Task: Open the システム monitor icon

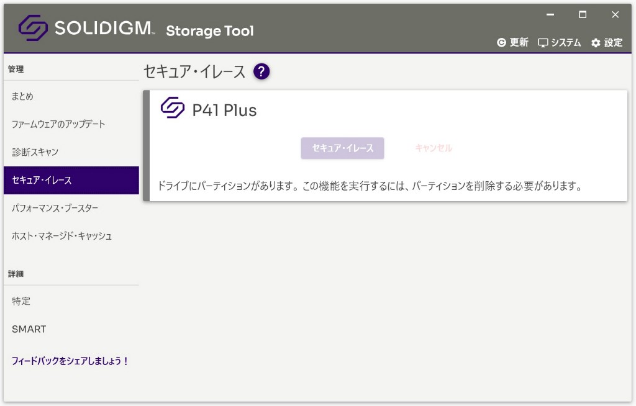Action: coord(543,43)
